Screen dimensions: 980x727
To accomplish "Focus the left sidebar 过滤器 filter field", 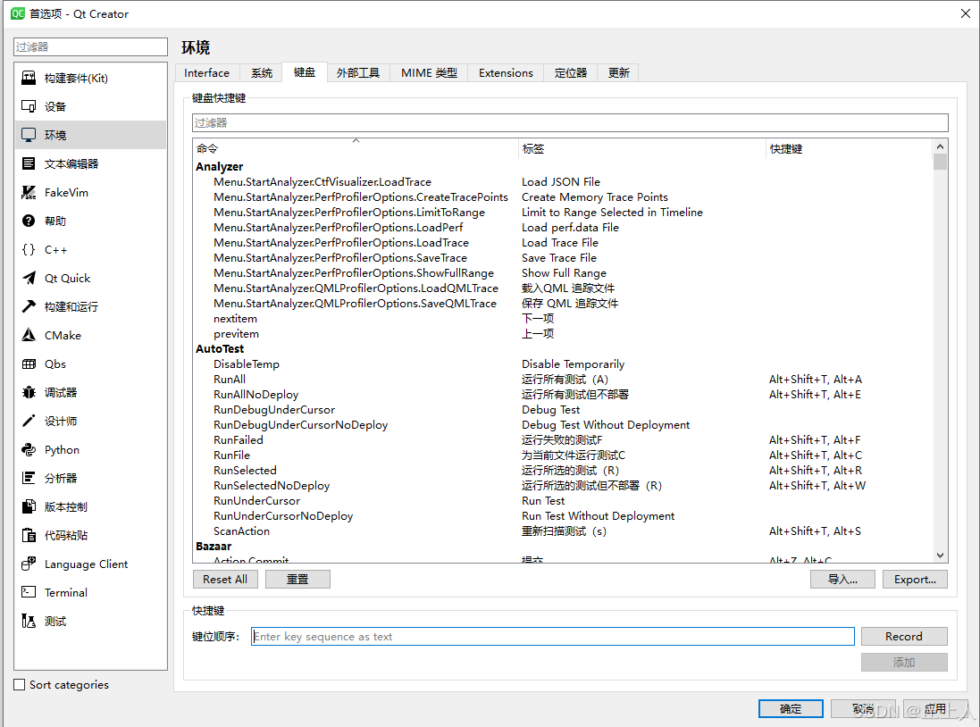I will pos(90,46).
